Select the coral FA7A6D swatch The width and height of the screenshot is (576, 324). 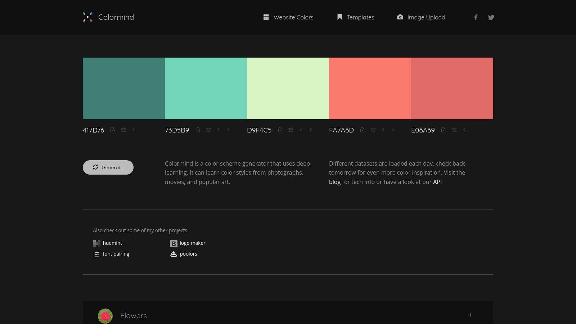[370, 88]
